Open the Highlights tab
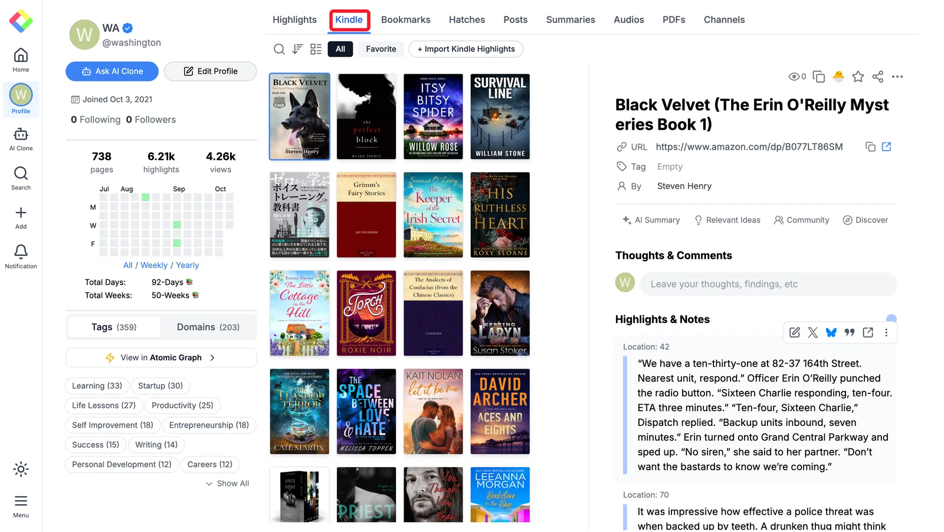The image size is (944, 532). coord(294,19)
